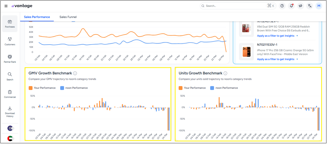Screen dimensions: 327x144
Task: Open the hamburger menu next to the Vantage logo
Action: [6, 6]
